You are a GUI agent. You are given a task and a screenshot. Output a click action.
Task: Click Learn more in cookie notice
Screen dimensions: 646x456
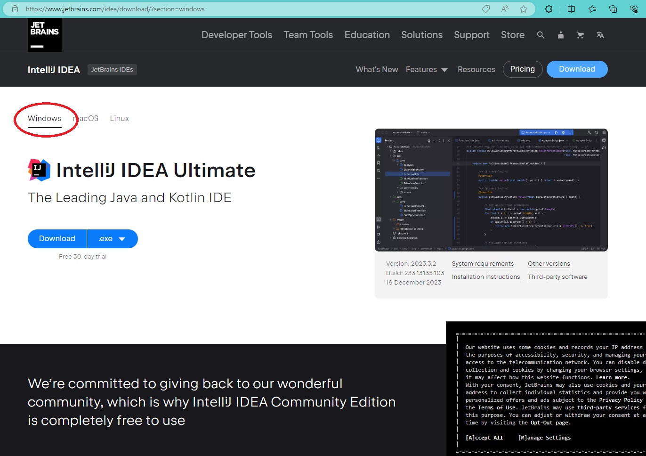tap(612, 377)
